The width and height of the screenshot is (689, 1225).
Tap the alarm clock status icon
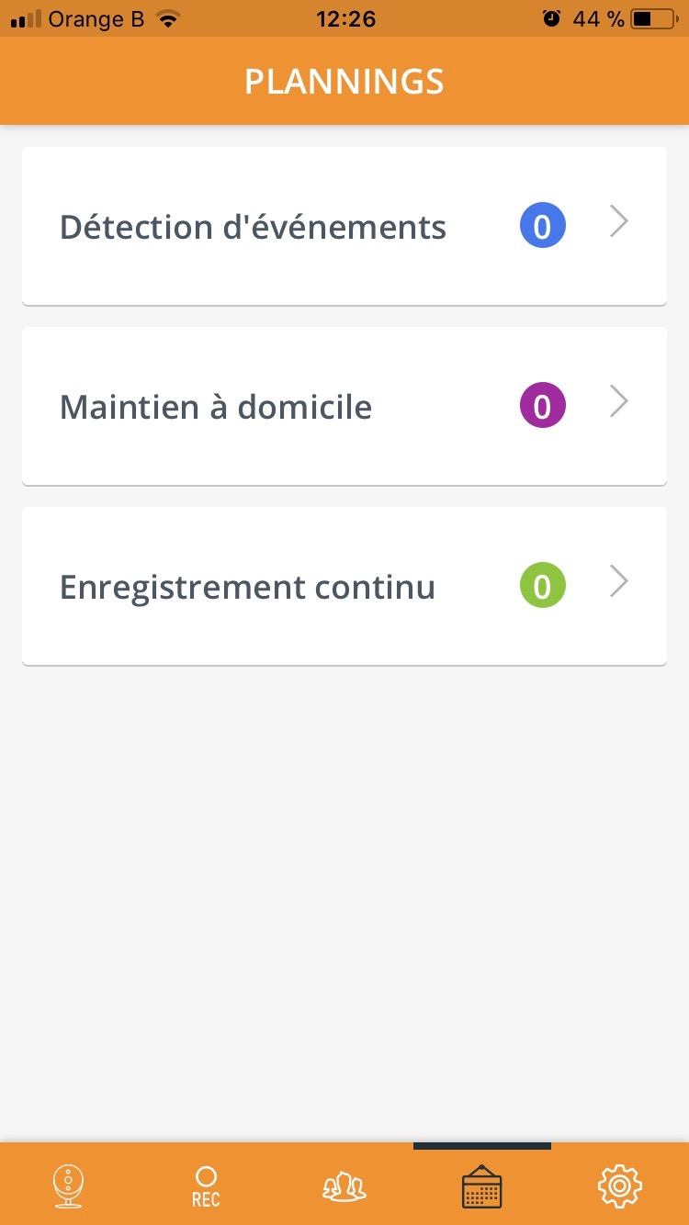[551, 19]
